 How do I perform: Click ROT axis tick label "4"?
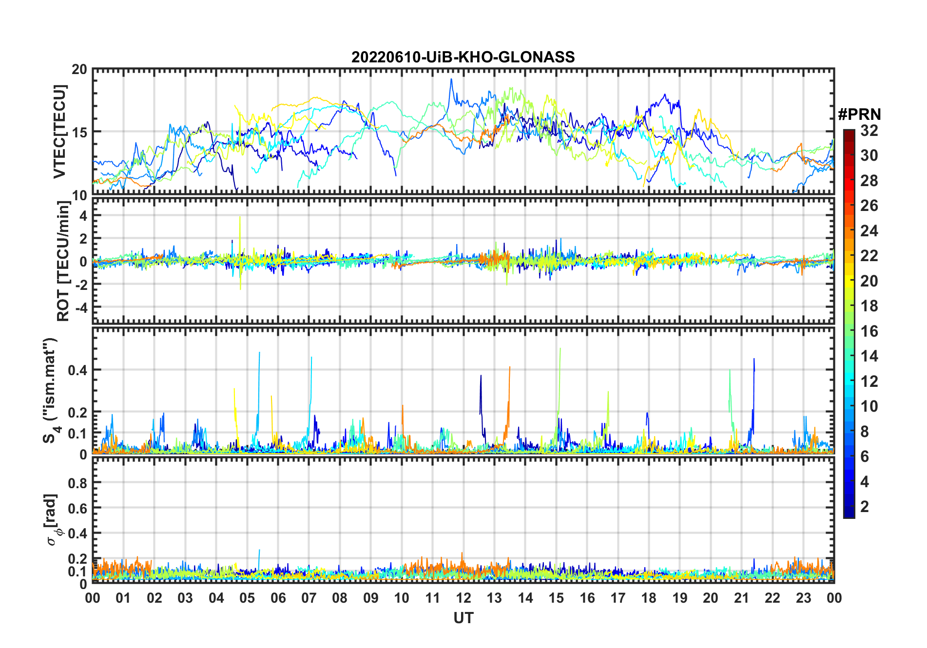pyautogui.click(x=83, y=215)
